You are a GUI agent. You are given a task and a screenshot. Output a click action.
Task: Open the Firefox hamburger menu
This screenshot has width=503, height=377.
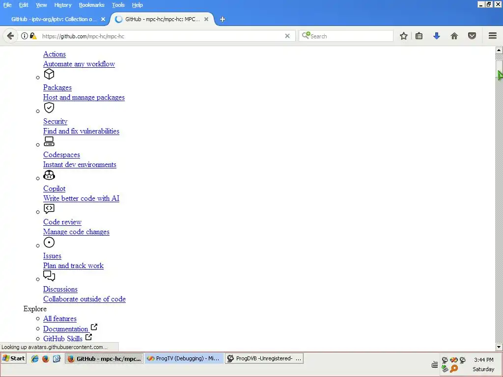493,35
